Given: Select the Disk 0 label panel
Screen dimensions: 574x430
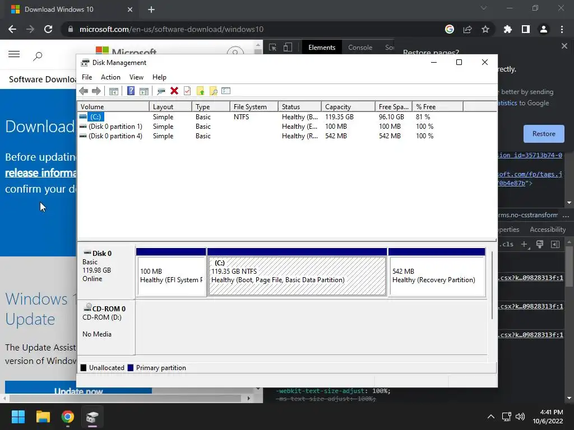Looking at the screenshot, I should (106, 272).
